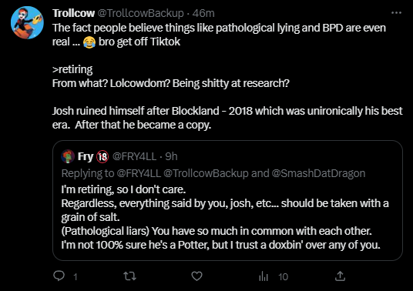Open the quoted tweet starting "I'm retiring"

point(227,200)
